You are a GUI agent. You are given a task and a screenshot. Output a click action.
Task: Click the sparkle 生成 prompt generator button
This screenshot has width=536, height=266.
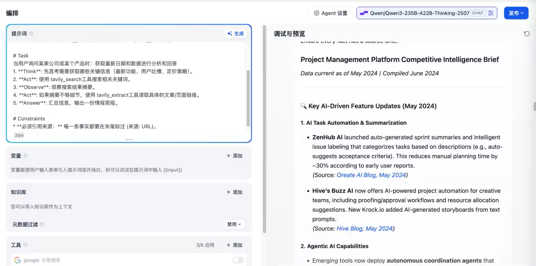point(236,33)
